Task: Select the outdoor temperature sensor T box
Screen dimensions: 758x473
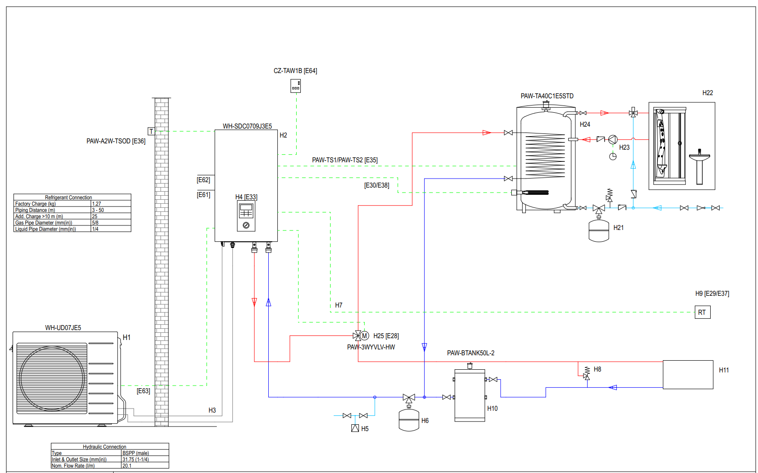Action: tap(152, 131)
